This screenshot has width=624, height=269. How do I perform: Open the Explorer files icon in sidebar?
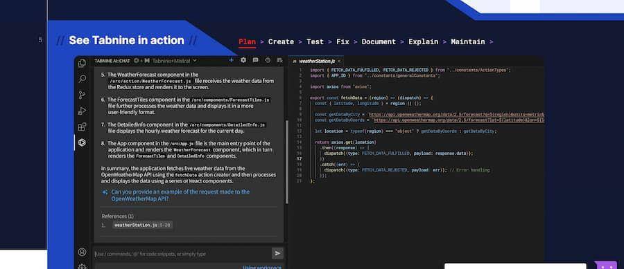tap(82, 63)
